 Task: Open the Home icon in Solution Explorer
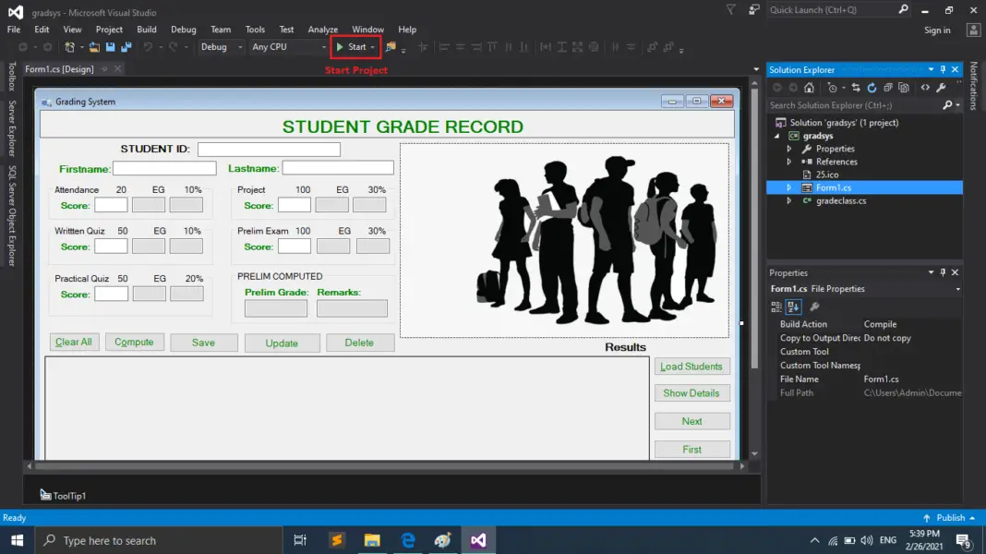click(x=809, y=88)
